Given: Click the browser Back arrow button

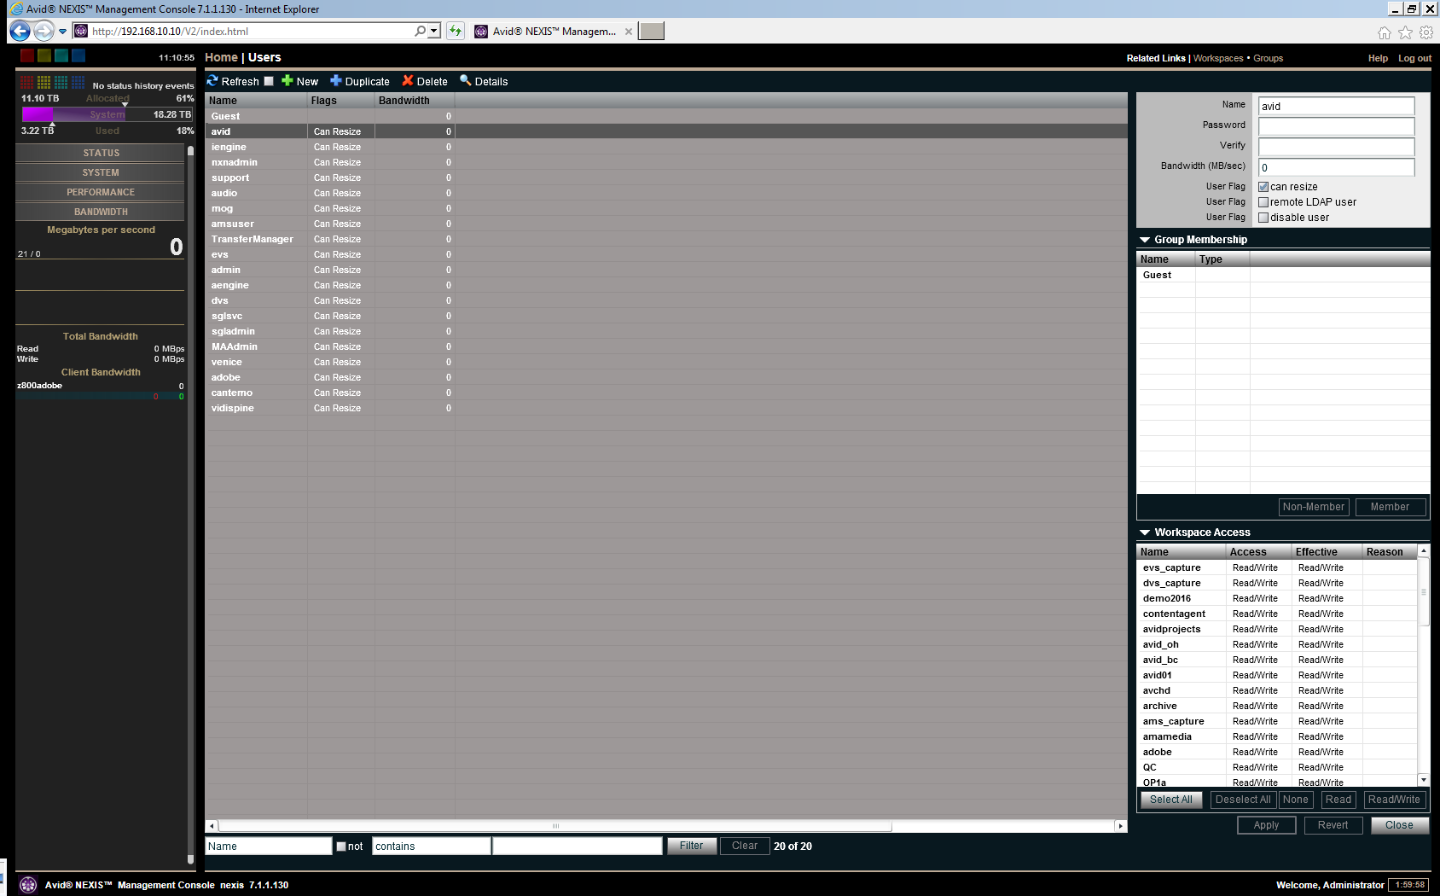Looking at the screenshot, I should pos(20,31).
